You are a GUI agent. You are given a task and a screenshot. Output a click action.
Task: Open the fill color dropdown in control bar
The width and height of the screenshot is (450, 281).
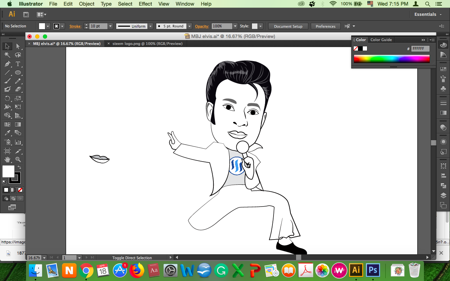point(48,26)
